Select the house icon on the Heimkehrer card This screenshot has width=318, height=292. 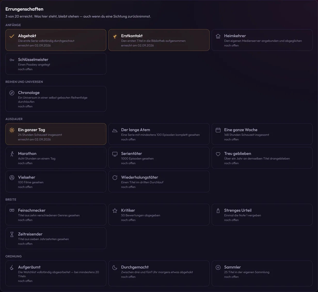[x=218, y=36]
